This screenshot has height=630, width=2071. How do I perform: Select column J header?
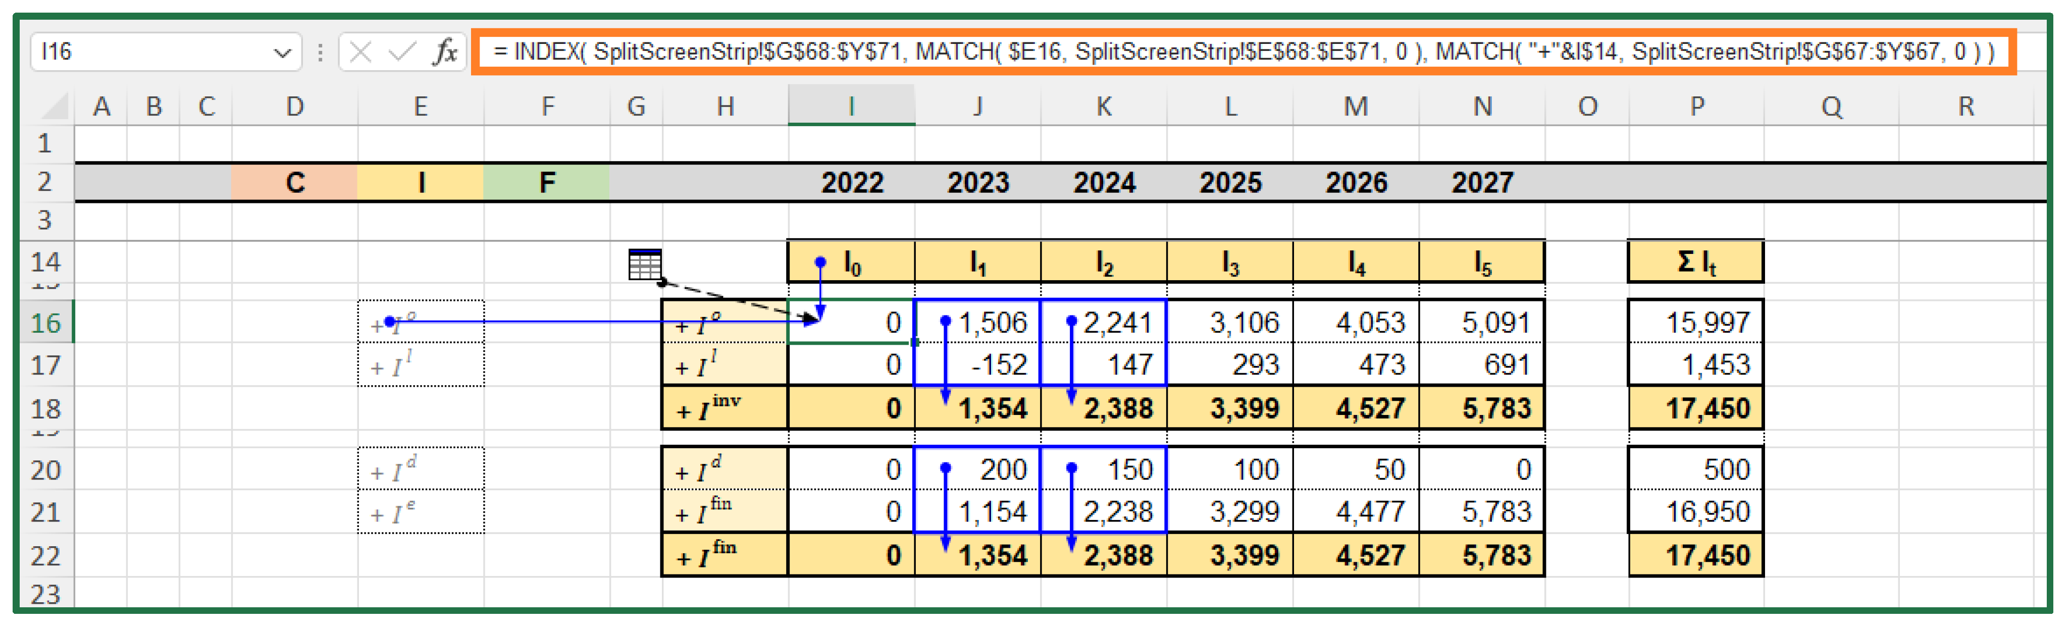point(977,106)
